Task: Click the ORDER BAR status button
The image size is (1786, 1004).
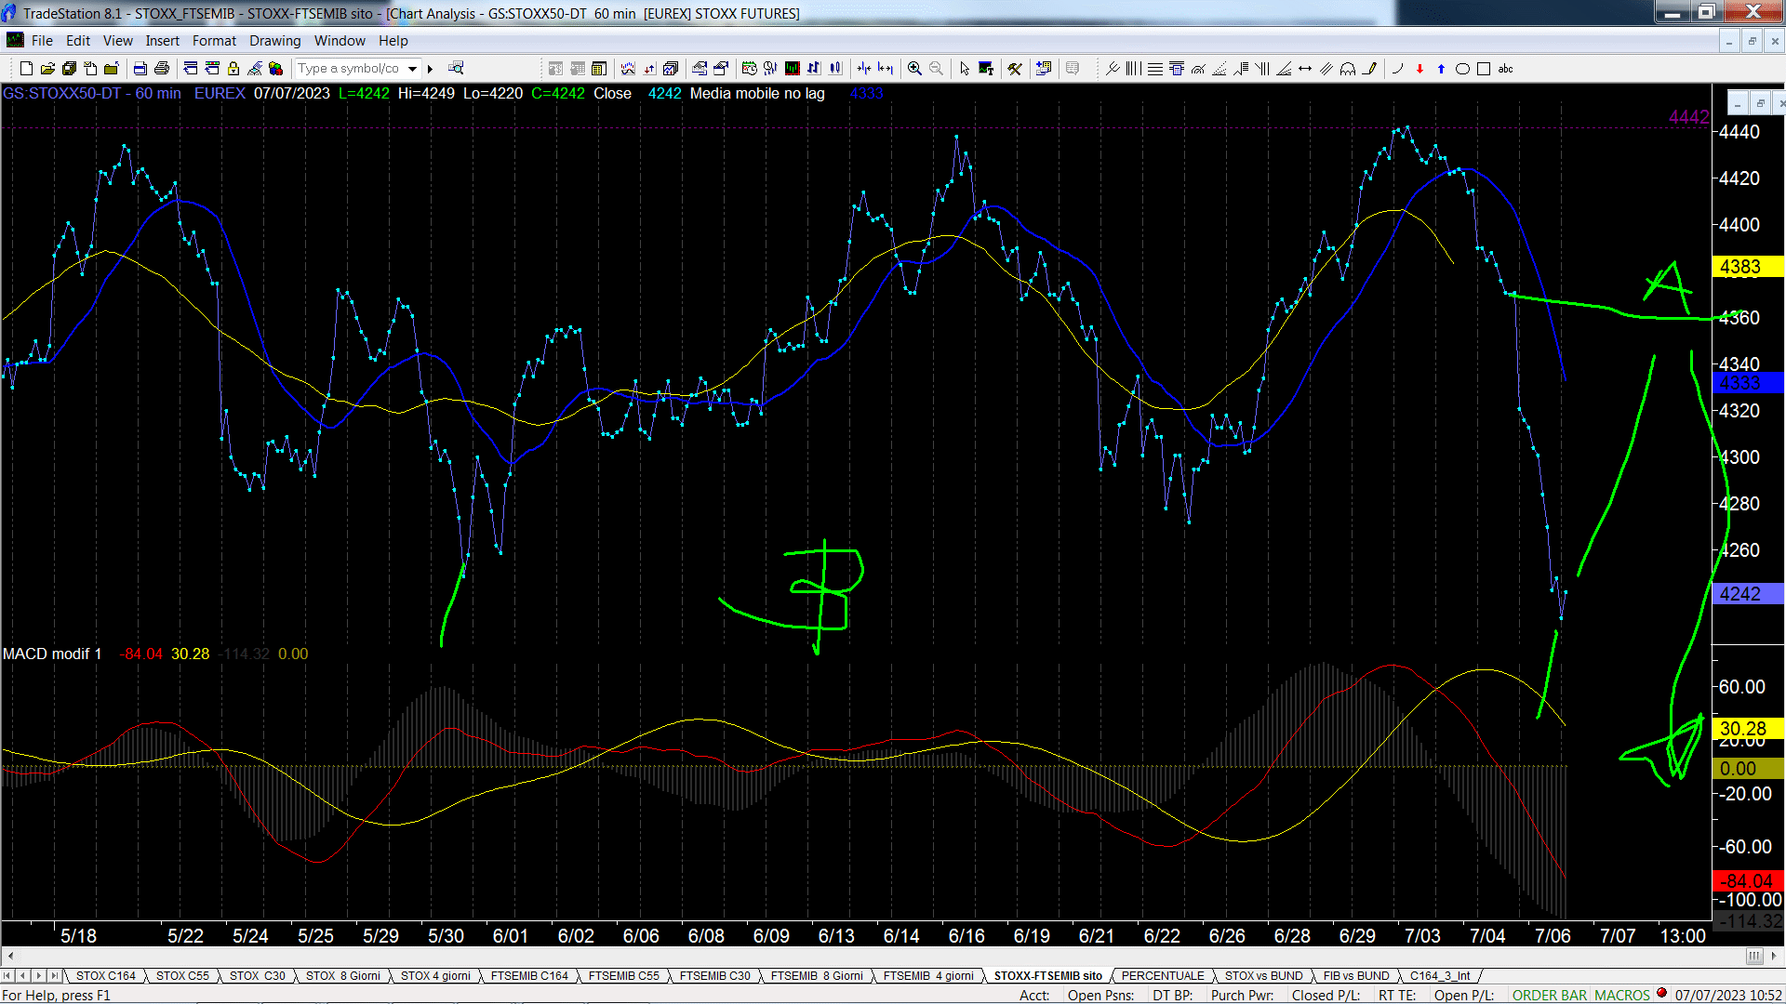Action: tap(1549, 995)
